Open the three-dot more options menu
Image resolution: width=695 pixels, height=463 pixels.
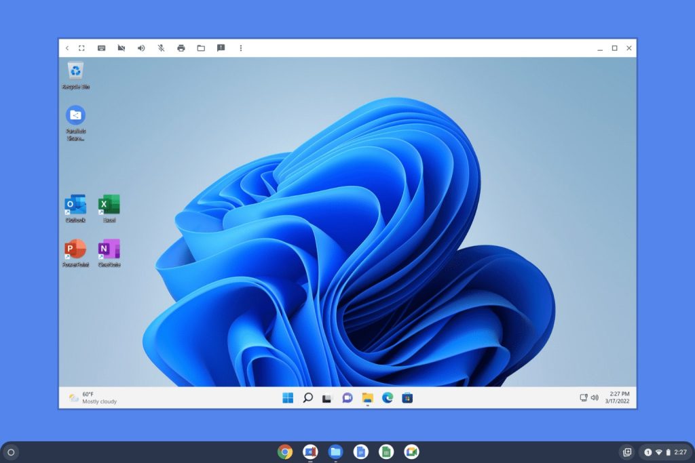pos(241,48)
